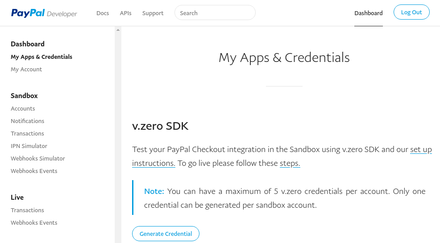This screenshot has height=243, width=440.
Task: Open Sandbox Webhooks Events
Action: pos(34,171)
